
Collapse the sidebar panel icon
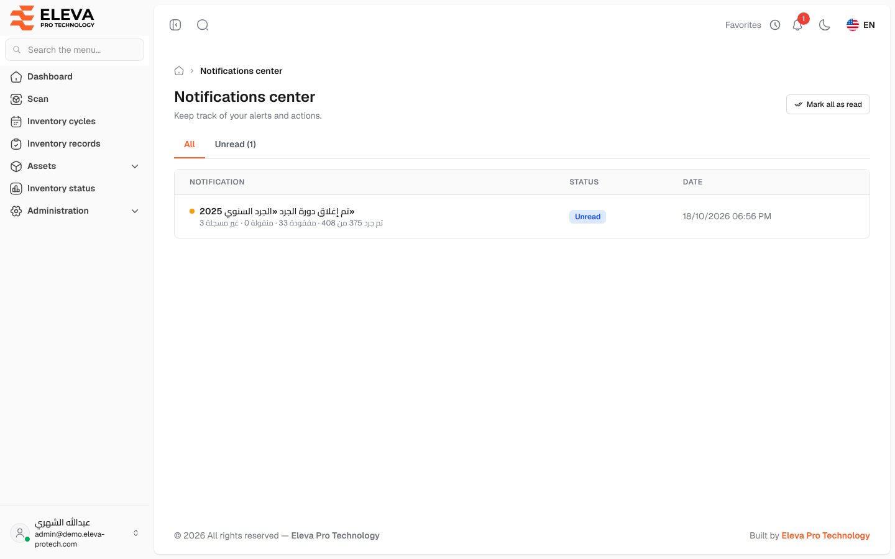175,25
